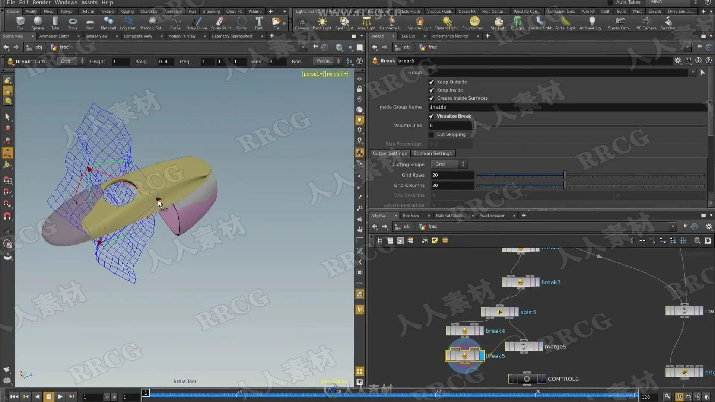Enable the Cut Skipping checkbox
The width and height of the screenshot is (715, 402).
(x=432, y=134)
